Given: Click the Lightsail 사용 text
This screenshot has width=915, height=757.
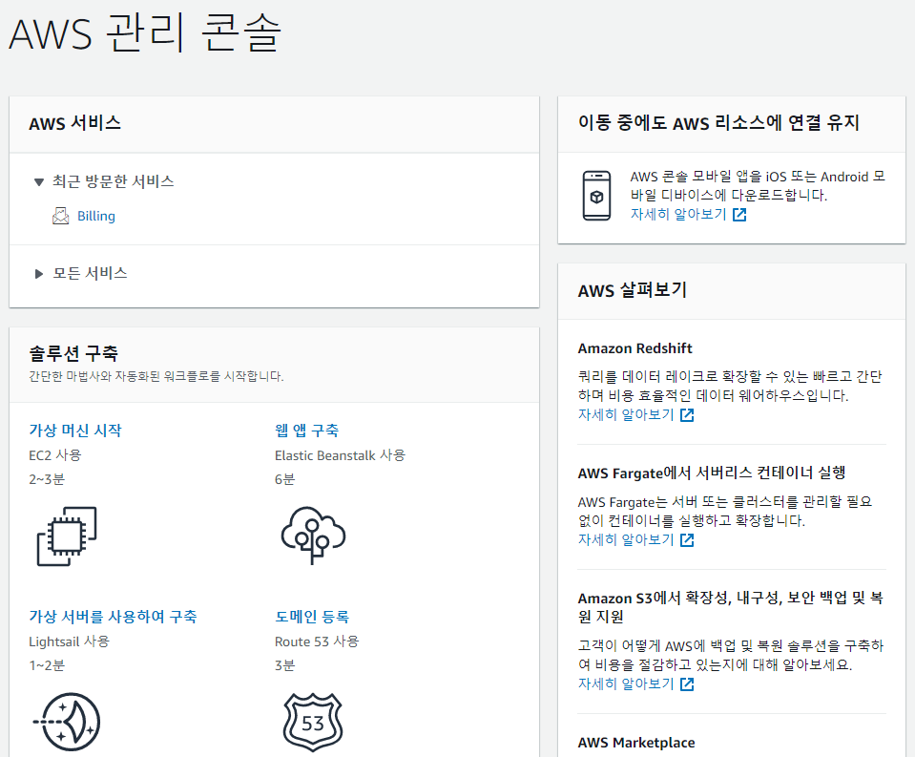Looking at the screenshot, I should tap(69, 641).
